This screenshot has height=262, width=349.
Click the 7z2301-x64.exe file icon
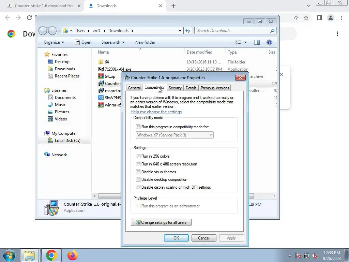pyautogui.click(x=101, y=69)
